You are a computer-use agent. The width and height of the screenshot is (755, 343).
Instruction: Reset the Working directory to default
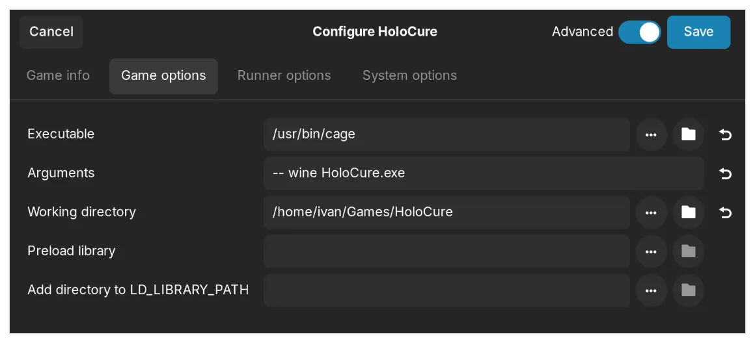[725, 212]
